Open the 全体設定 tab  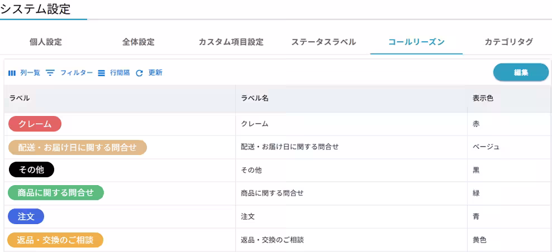pos(139,42)
